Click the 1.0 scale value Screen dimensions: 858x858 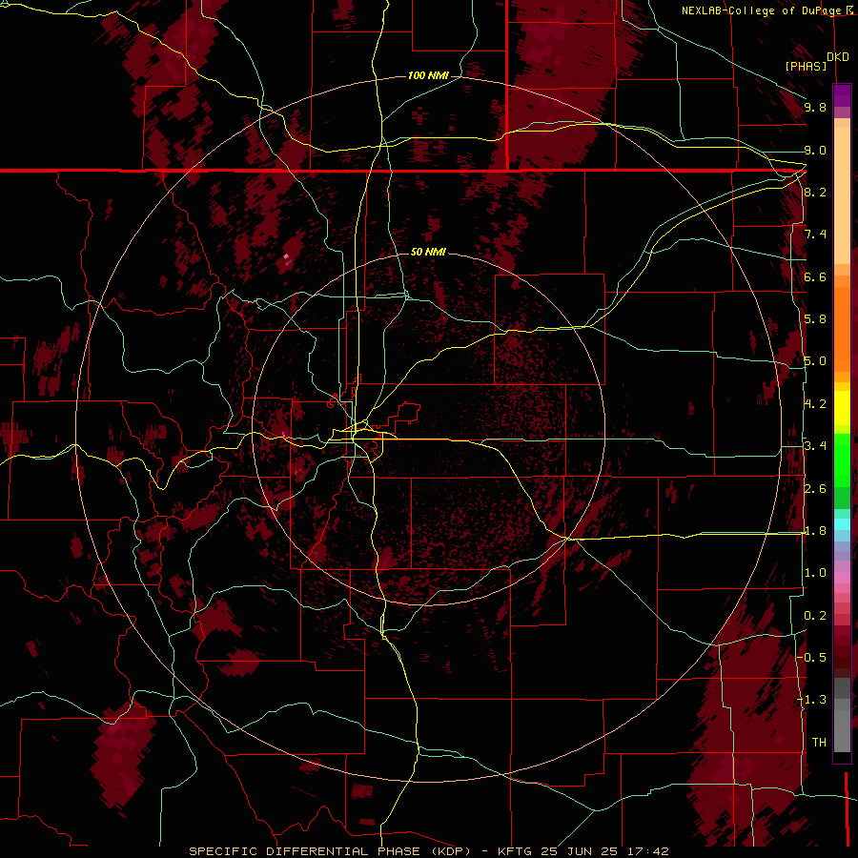pyautogui.click(x=815, y=573)
